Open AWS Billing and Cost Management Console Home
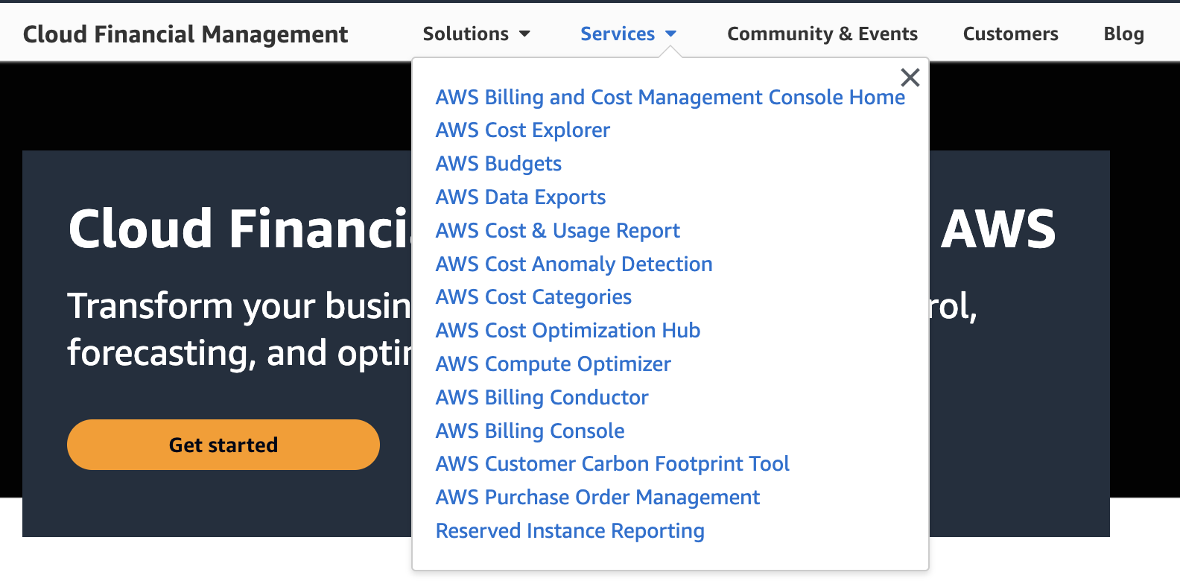This screenshot has width=1180, height=581. point(670,98)
